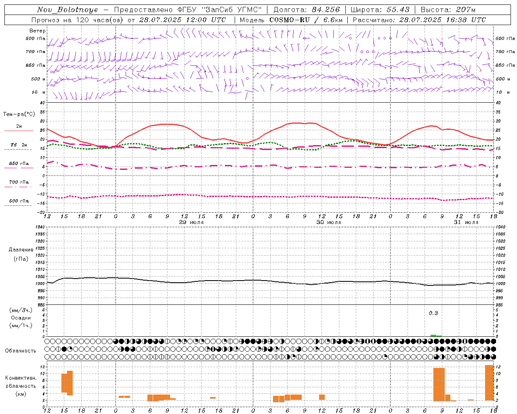Screen dimensions: 517x414
Task: Click the '500 гПа' temperature legend entry
Action: 19,201
